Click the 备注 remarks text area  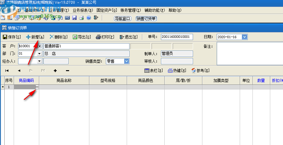[x=250, y=53]
